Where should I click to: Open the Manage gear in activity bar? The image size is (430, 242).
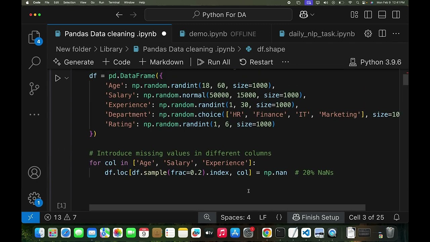tap(34, 199)
